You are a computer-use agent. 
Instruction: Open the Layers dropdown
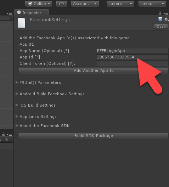tap(120, 4)
